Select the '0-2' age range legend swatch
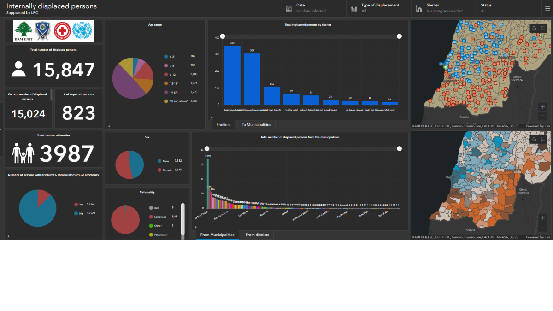Image resolution: width=553 pixels, height=311 pixels. pos(166,56)
